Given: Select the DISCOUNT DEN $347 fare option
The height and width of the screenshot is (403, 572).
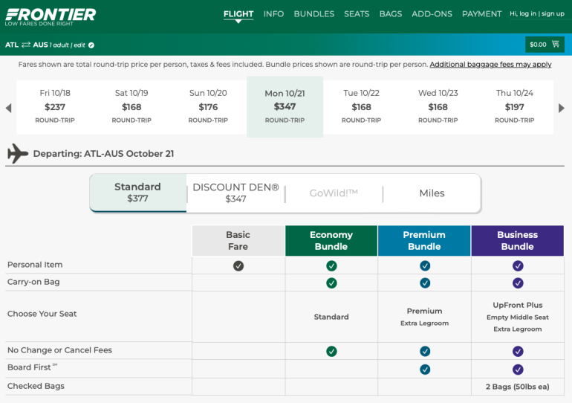Looking at the screenshot, I should (235, 193).
